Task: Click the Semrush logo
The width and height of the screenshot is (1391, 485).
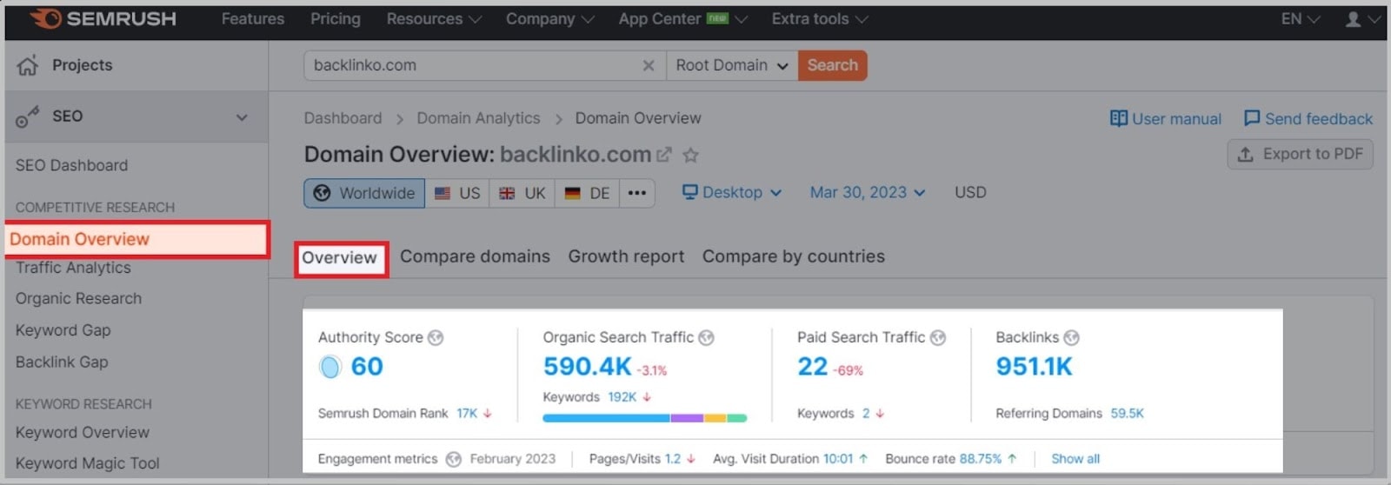Action: pos(103,18)
